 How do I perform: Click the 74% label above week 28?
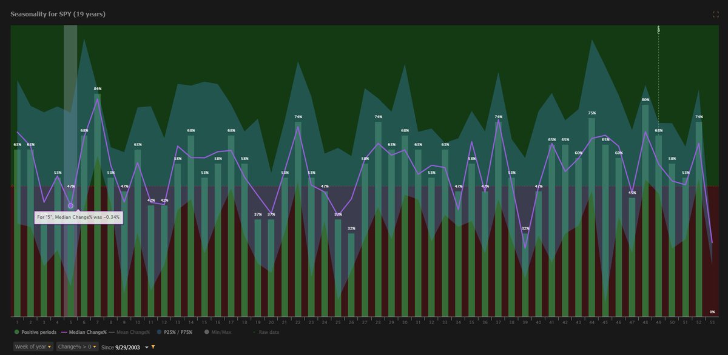tap(379, 117)
